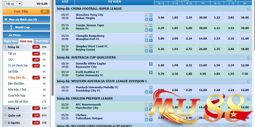Open match tracker pitch icon for Shenzhen Peng City
The image size is (255, 127).
(x=151, y=15)
